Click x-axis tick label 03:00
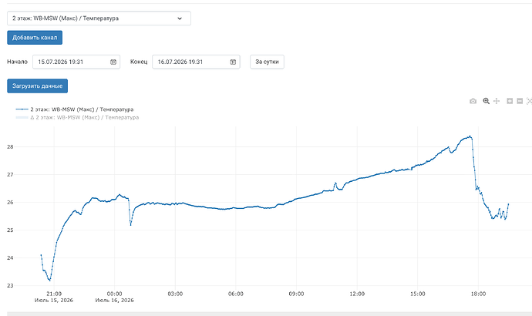The image size is (532, 316). 175,294
